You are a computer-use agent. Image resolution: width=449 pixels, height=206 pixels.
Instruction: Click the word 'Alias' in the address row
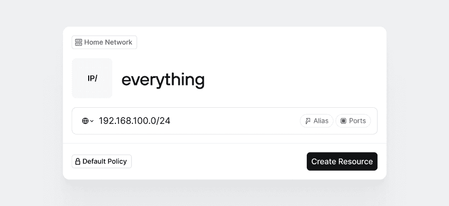pyautogui.click(x=321, y=121)
